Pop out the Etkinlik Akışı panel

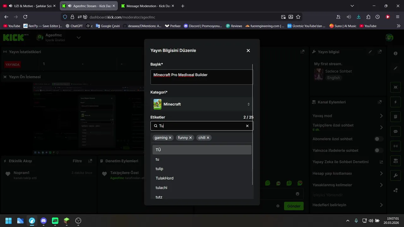click(90, 161)
